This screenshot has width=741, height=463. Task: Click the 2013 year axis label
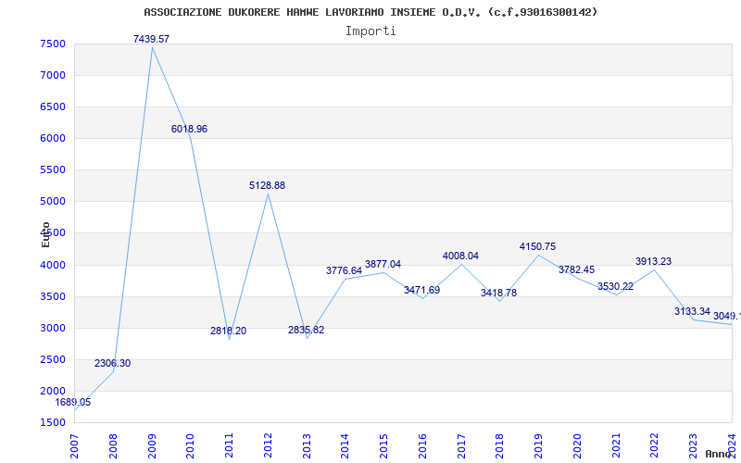click(307, 446)
